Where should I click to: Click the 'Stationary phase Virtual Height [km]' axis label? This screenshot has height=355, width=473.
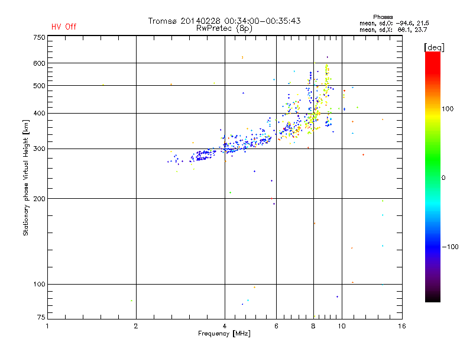pos(26,177)
